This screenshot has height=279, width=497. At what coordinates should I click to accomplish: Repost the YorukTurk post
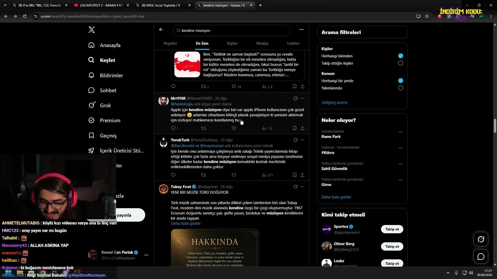coord(203,175)
